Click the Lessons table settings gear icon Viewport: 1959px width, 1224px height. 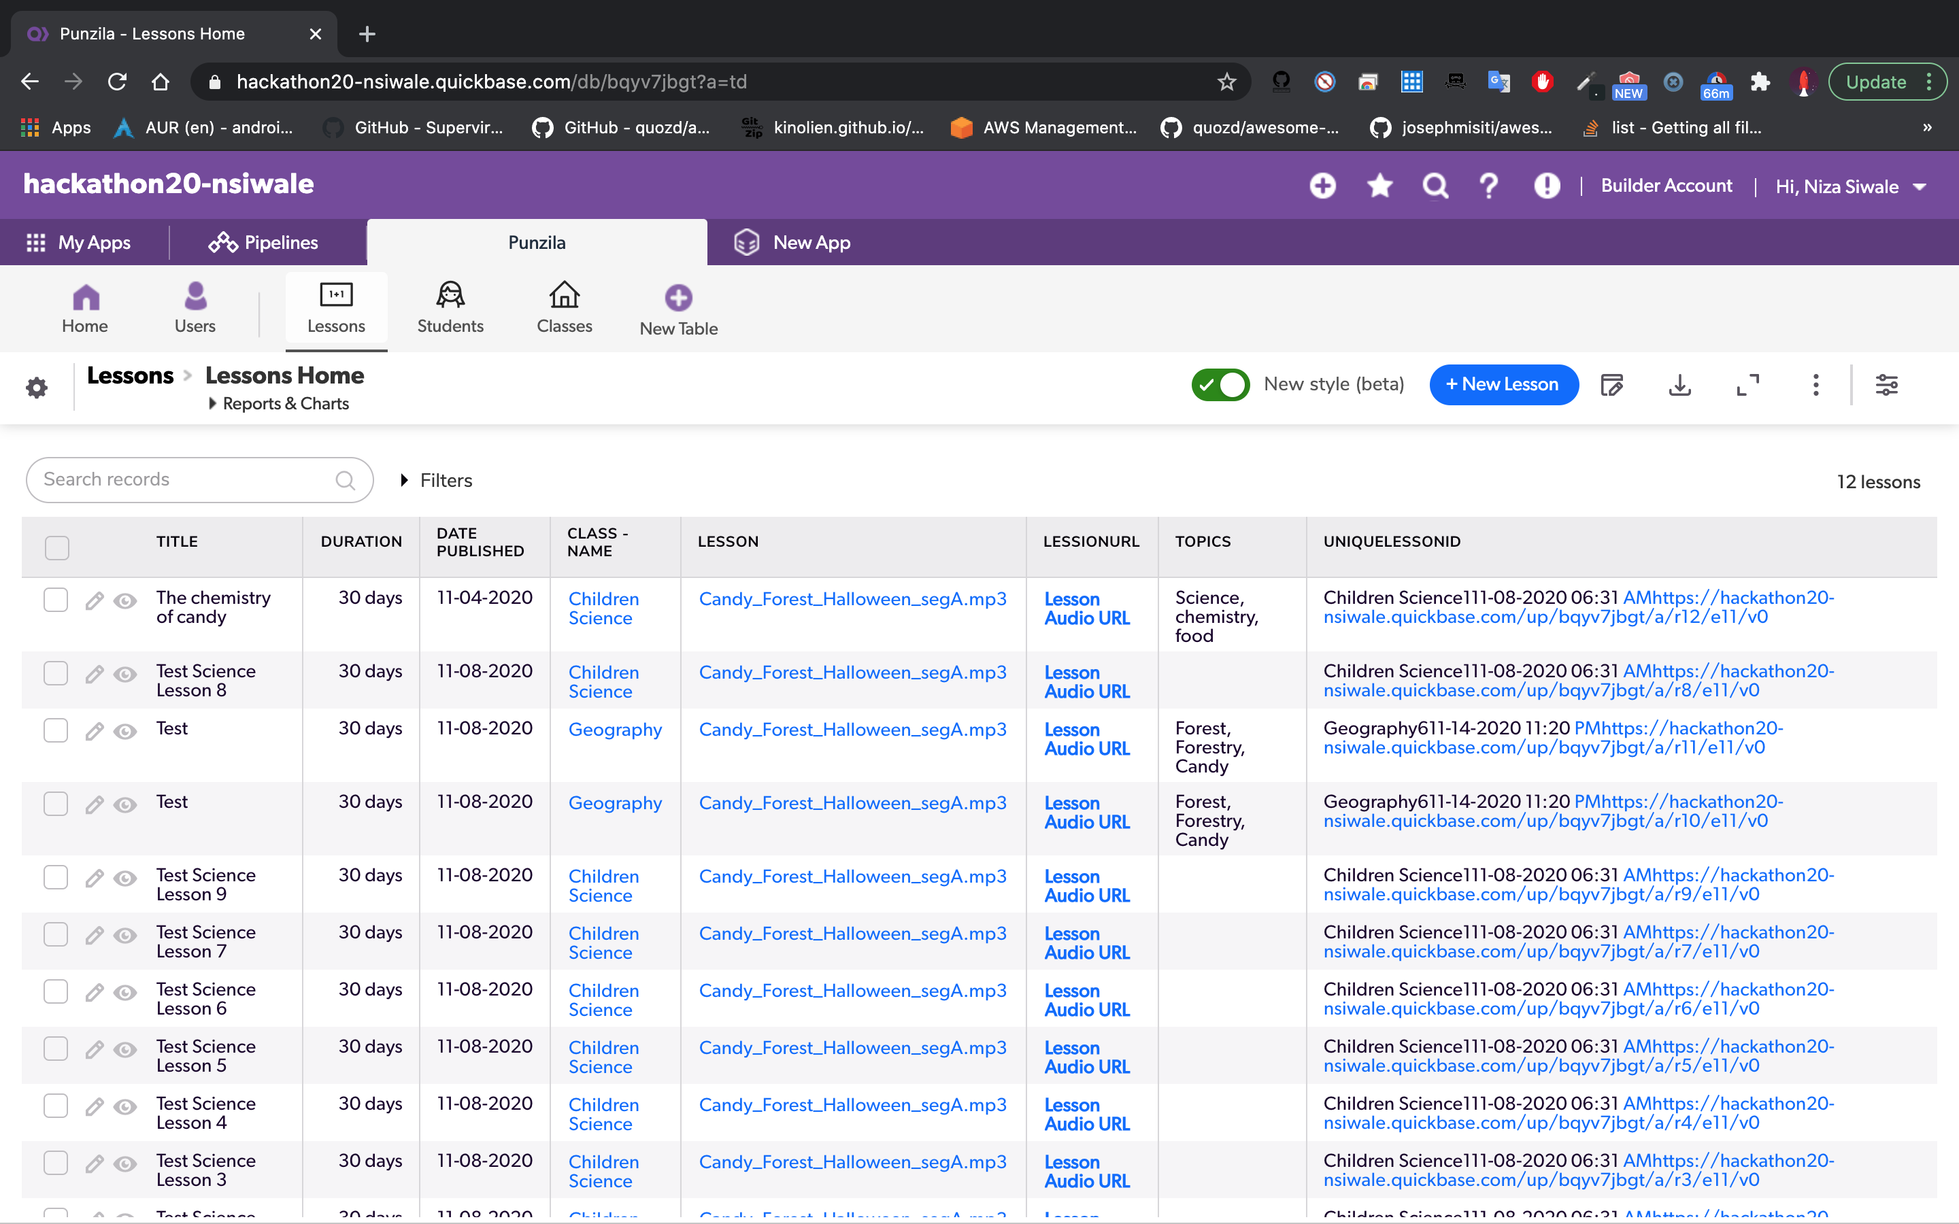coord(37,388)
